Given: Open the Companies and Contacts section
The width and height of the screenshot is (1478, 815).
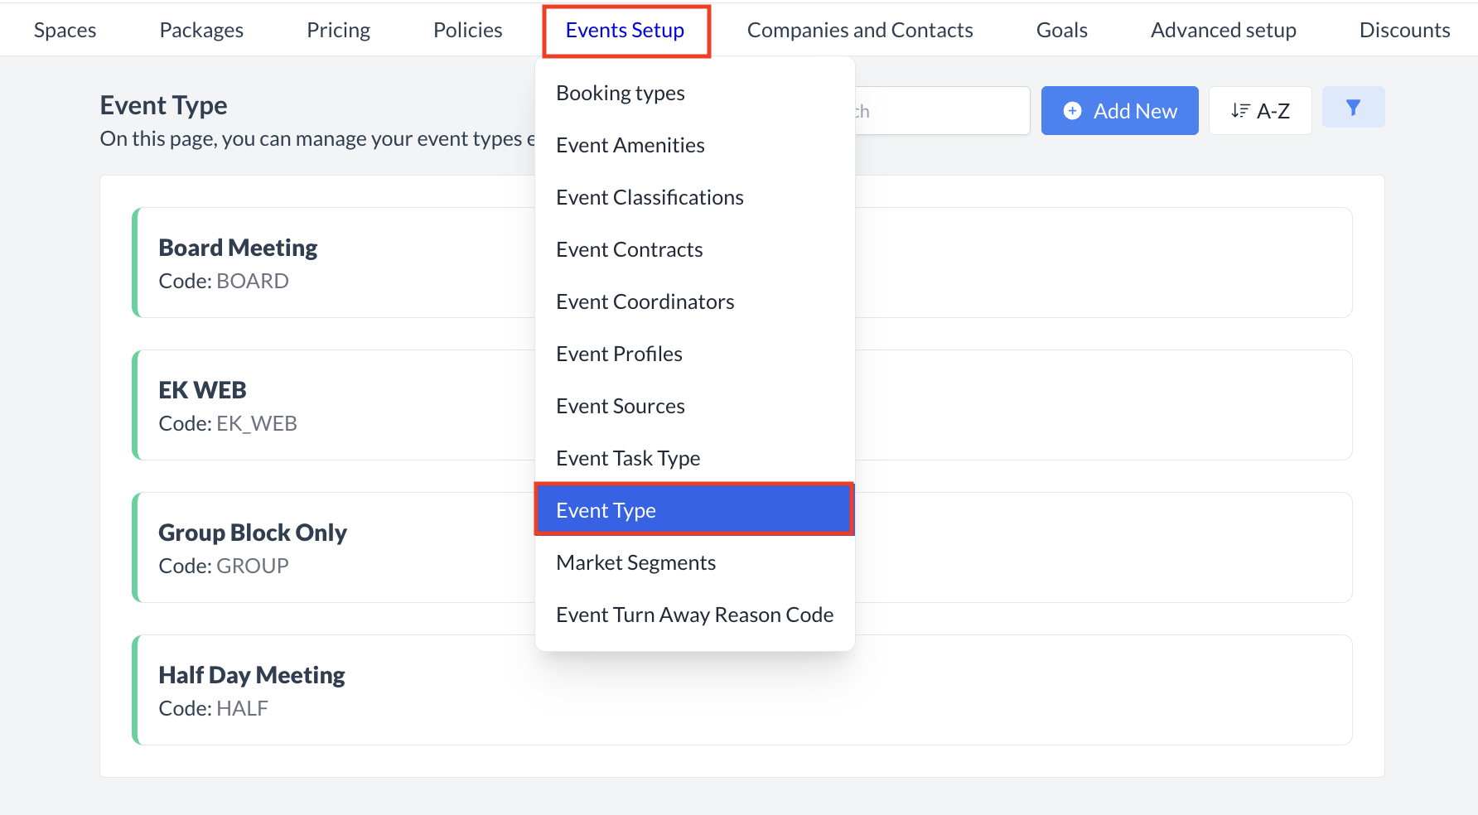Looking at the screenshot, I should pyautogui.click(x=859, y=29).
